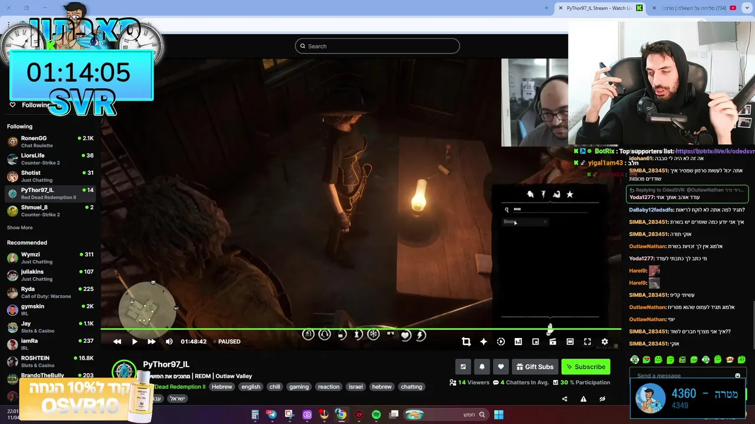The image size is (755, 424).
Task: Expand Following list with Show More
Action: click(x=19, y=228)
